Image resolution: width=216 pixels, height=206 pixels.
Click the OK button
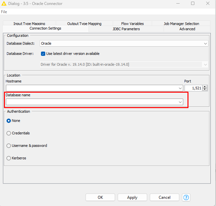pyautogui.click(x=100, y=197)
